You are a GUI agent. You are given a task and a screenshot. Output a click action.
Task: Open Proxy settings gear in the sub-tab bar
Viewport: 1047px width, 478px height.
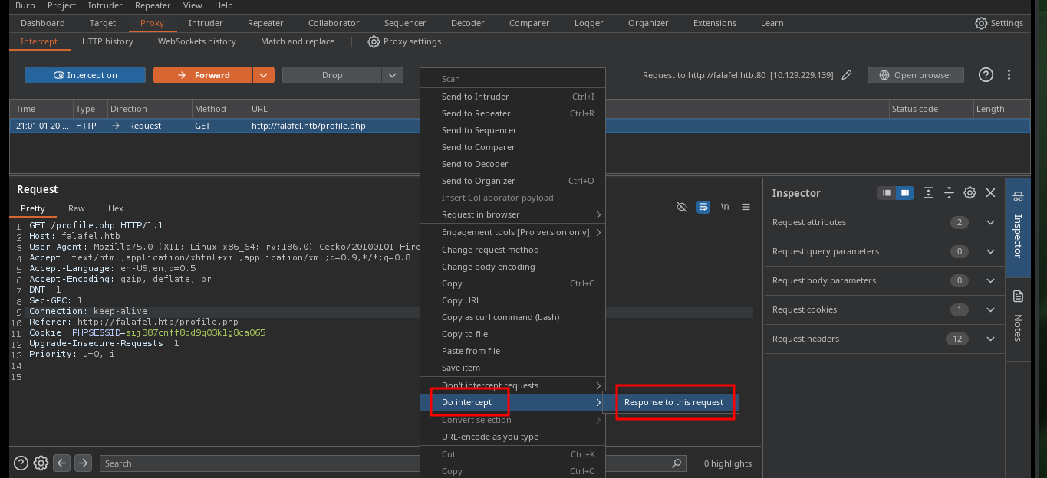404,41
